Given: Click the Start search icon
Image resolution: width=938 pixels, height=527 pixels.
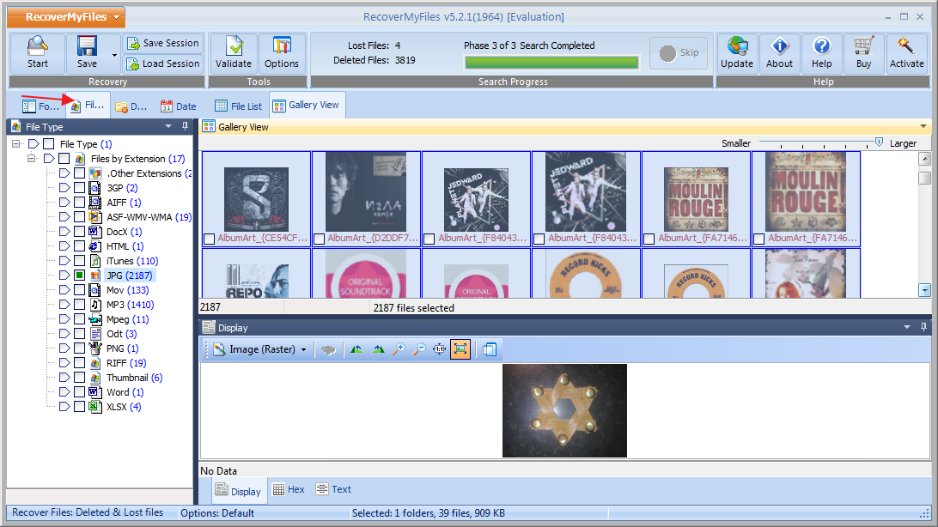Looking at the screenshot, I should click(x=37, y=53).
